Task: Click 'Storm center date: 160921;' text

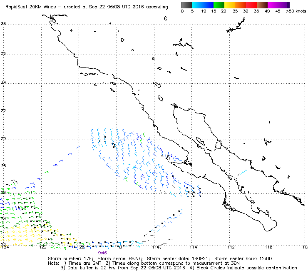Action: tap(178, 258)
